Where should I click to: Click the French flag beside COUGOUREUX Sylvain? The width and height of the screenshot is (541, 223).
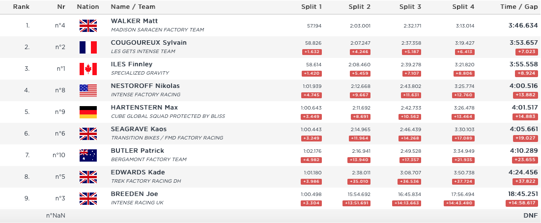tap(88, 47)
